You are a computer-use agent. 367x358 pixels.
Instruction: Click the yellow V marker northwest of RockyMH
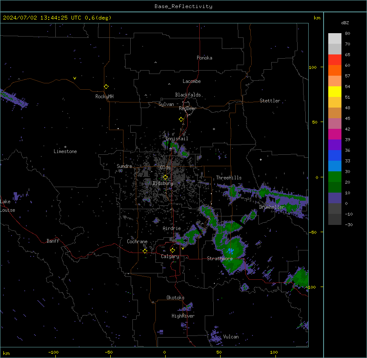[75, 78]
